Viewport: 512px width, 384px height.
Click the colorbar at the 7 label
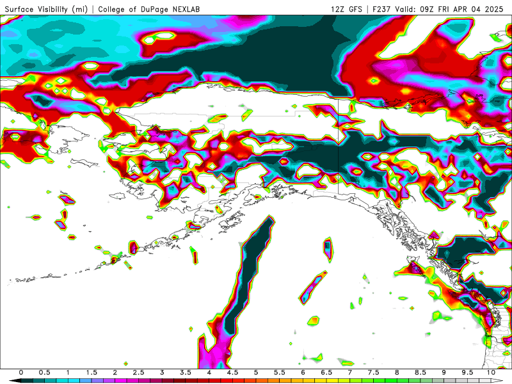[x=350, y=372]
